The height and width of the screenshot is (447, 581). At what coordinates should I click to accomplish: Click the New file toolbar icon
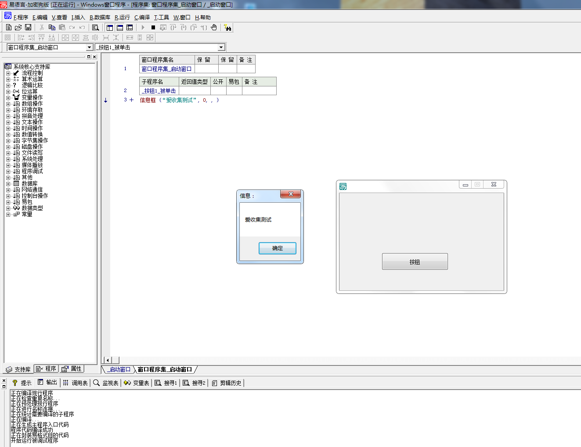coord(9,27)
